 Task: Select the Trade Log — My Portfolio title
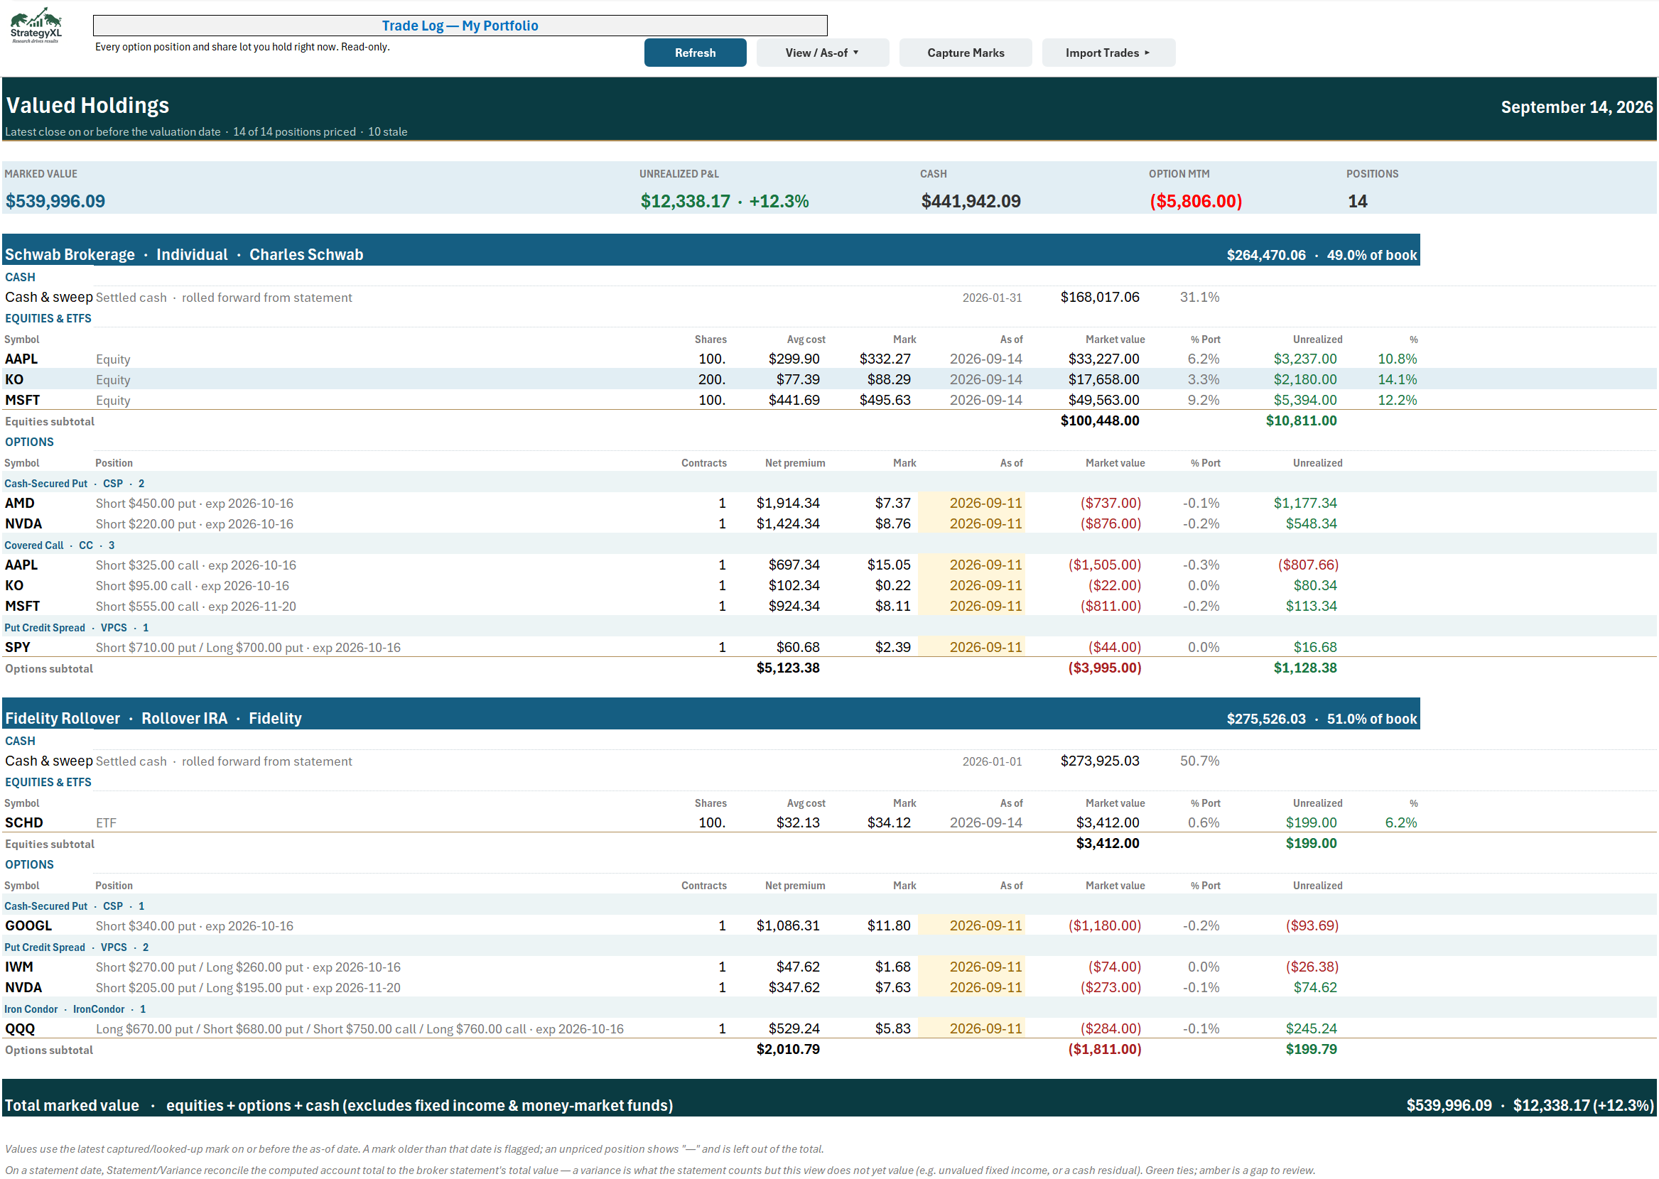460,26
